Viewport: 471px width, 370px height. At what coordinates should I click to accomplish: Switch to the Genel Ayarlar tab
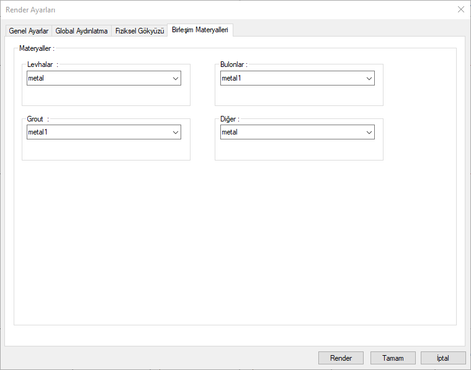click(29, 31)
